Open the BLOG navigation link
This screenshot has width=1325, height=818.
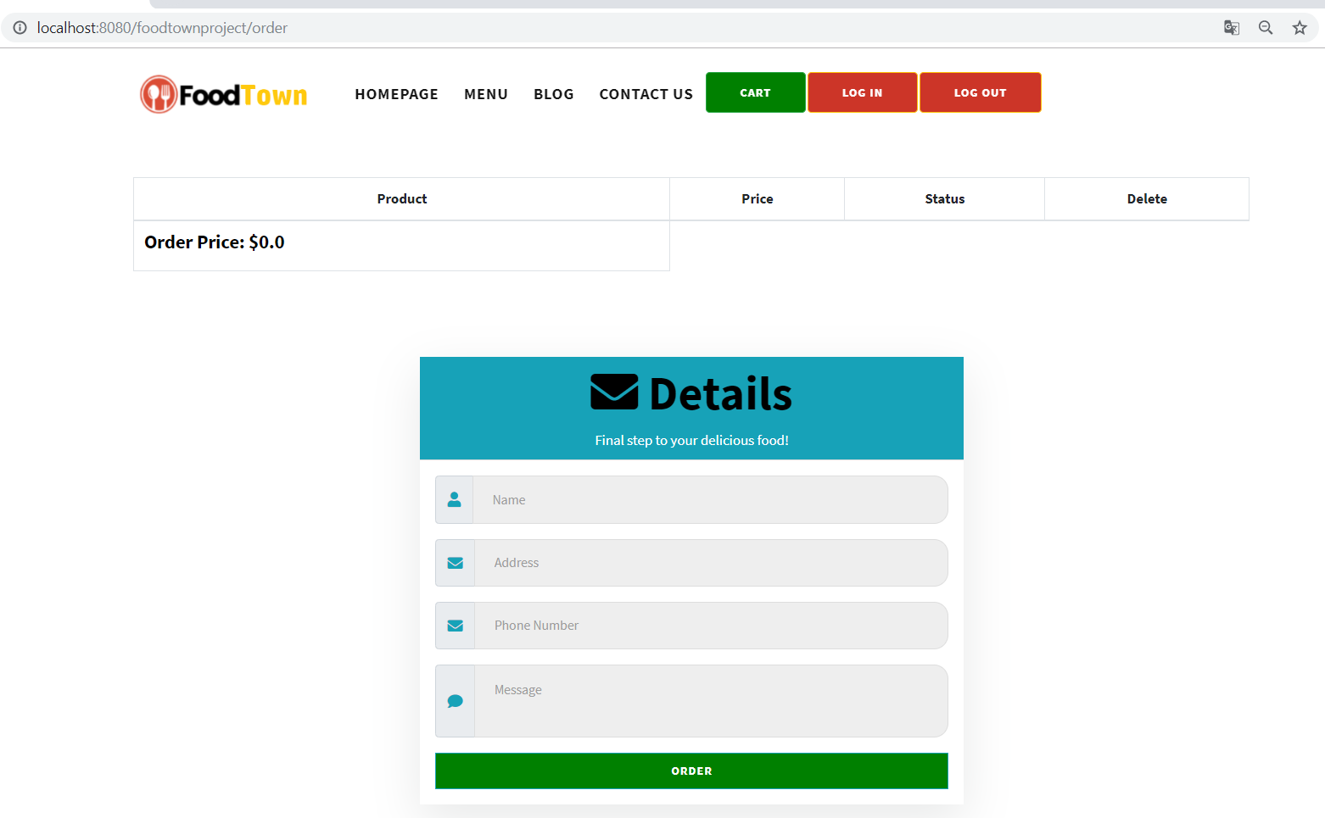tap(554, 94)
